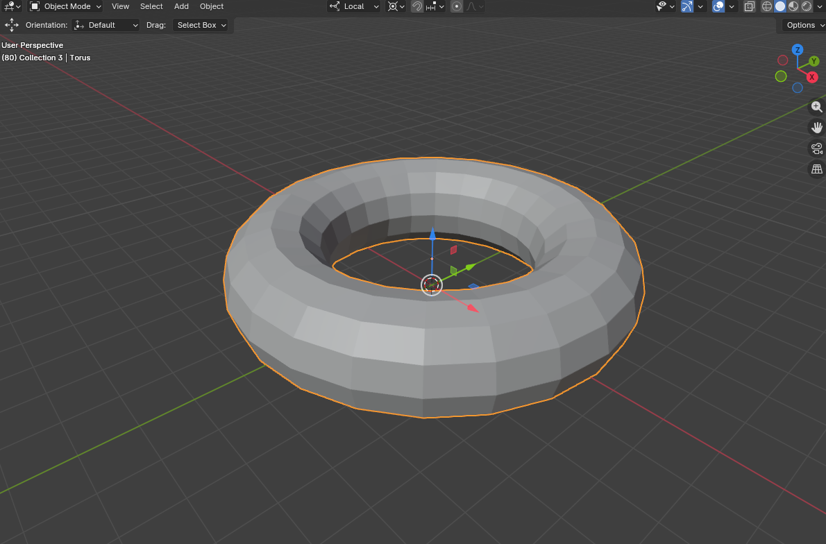Screen dimensions: 826x544
Task: Click the blue Z-axis move arrow
Action: pyautogui.click(x=432, y=236)
